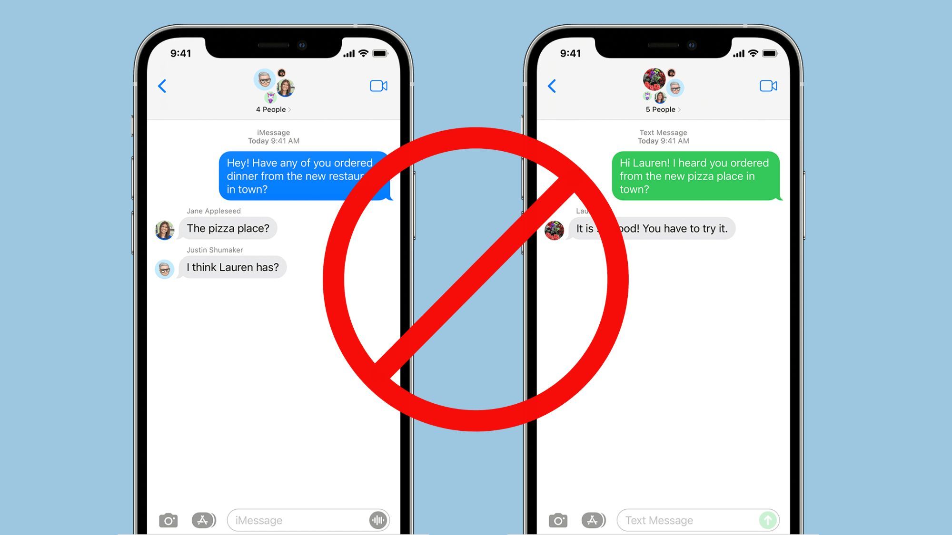Screen dimensions: 952x535
Task: Click the back arrow on right phone
Action: (x=552, y=86)
